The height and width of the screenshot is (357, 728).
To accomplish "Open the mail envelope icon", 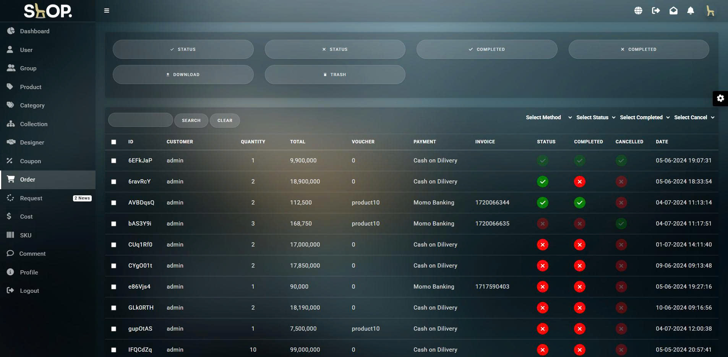I will pyautogui.click(x=673, y=11).
